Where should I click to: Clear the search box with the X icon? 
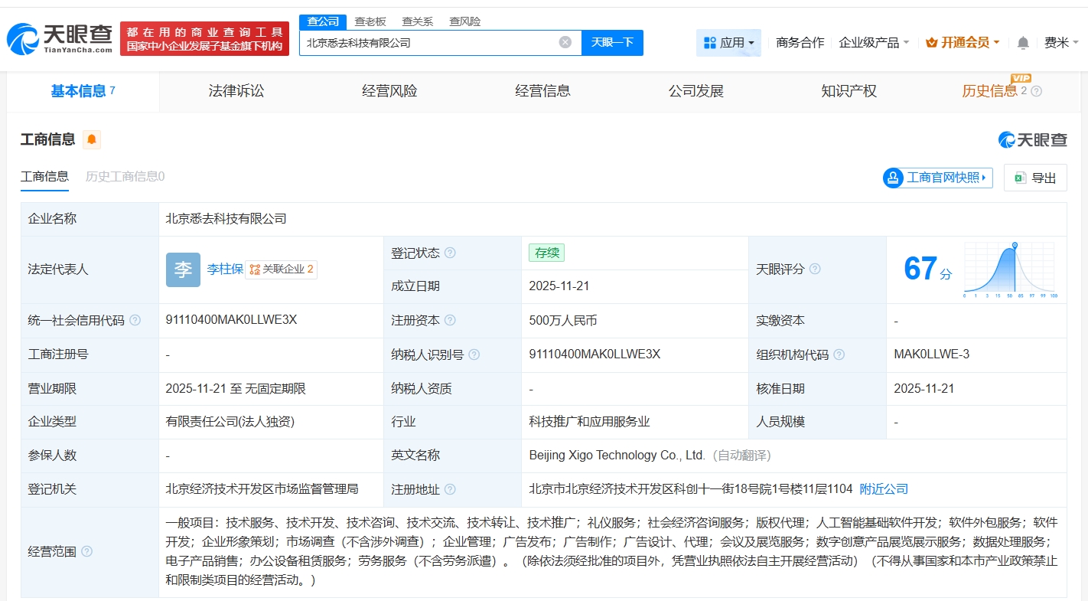pyautogui.click(x=565, y=43)
